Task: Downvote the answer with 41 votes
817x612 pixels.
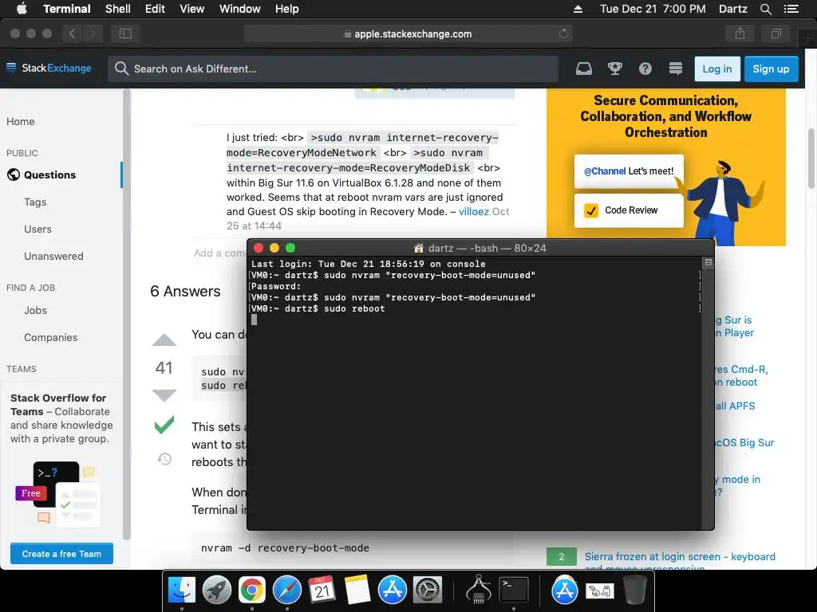Action: pos(164,395)
